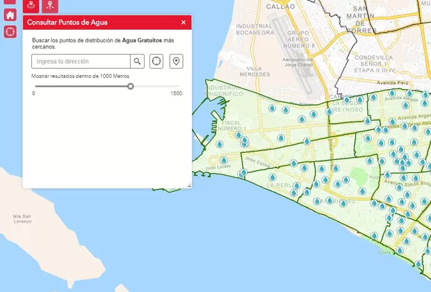Open the second red widget icon at top

click(50, 6)
